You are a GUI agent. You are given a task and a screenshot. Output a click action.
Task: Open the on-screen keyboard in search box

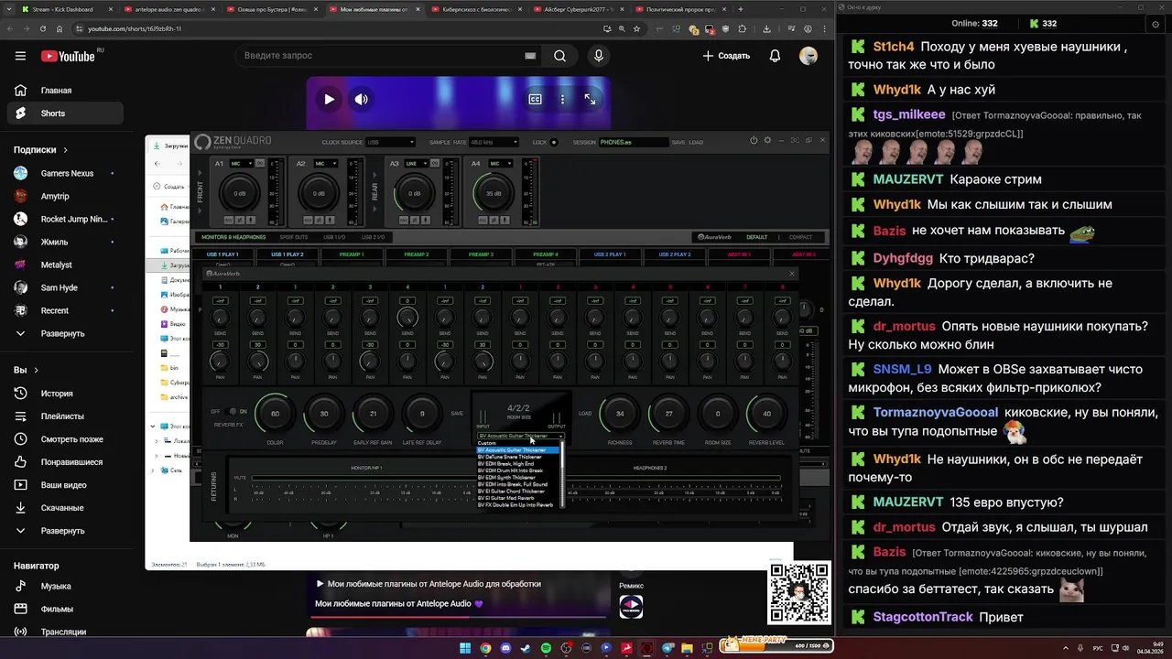(x=530, y=56)
